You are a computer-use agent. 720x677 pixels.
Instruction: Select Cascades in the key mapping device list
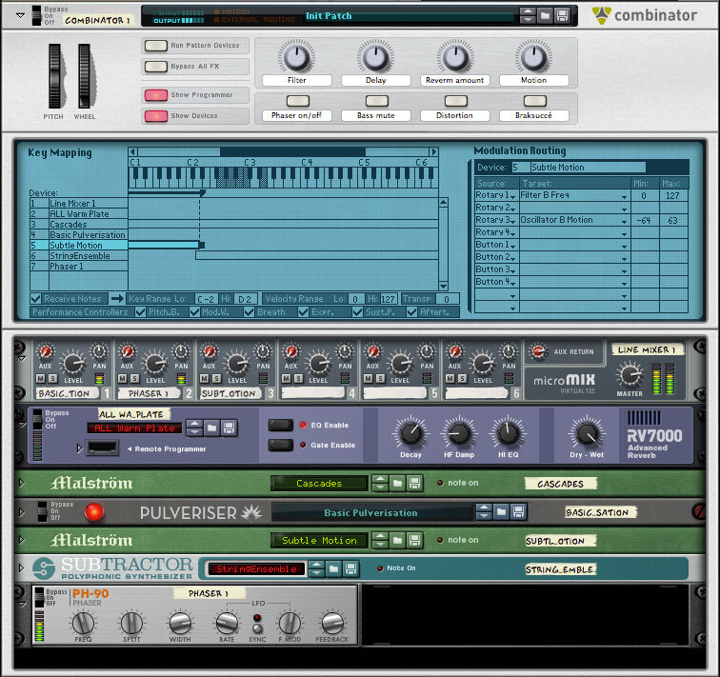[x=68, y=224]
